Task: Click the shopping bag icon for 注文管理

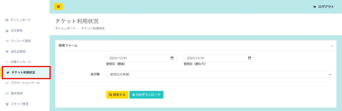Action: pyautogui.click(x=7, y=31)
